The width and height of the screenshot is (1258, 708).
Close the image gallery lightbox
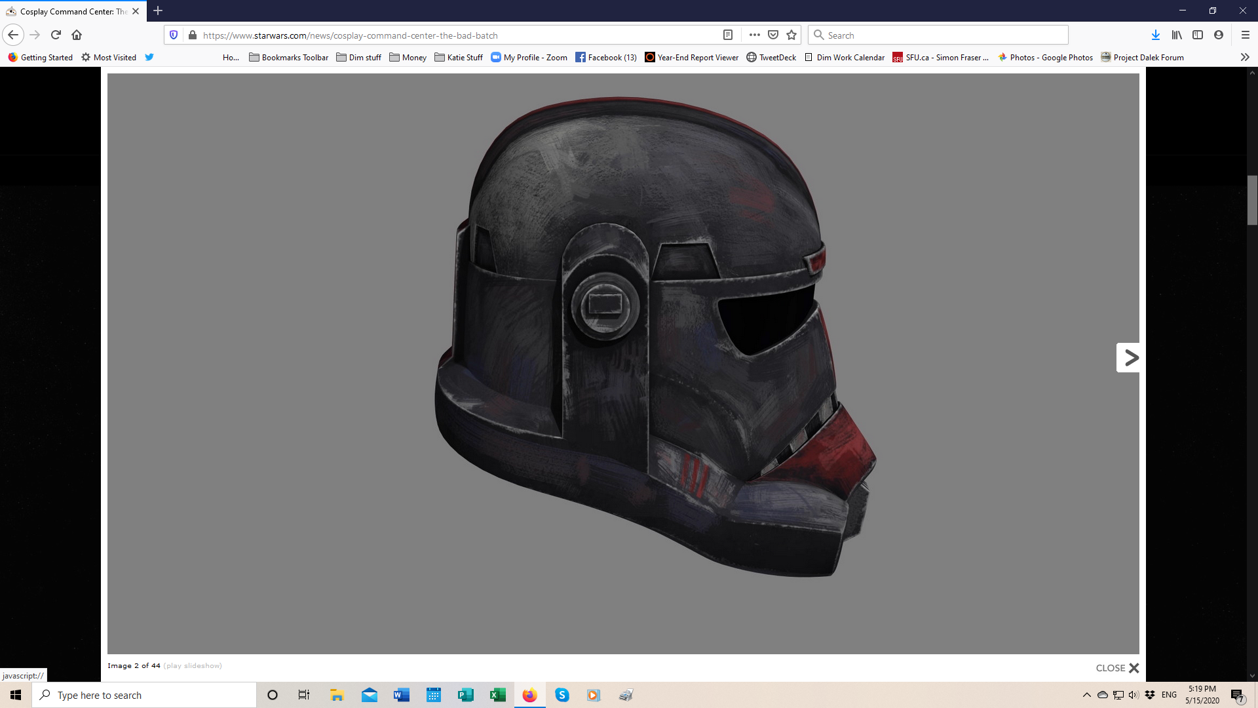point(1118,668)
